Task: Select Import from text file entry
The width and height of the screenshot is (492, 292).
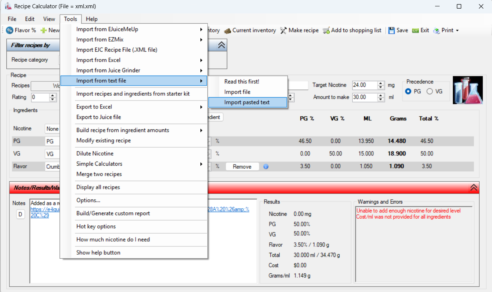Action: (134, 81)
